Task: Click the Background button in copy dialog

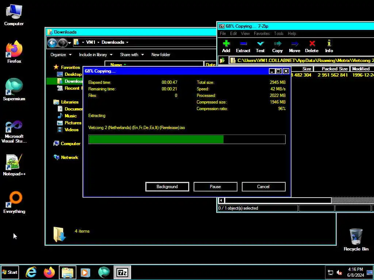Action: click(167, 187)
